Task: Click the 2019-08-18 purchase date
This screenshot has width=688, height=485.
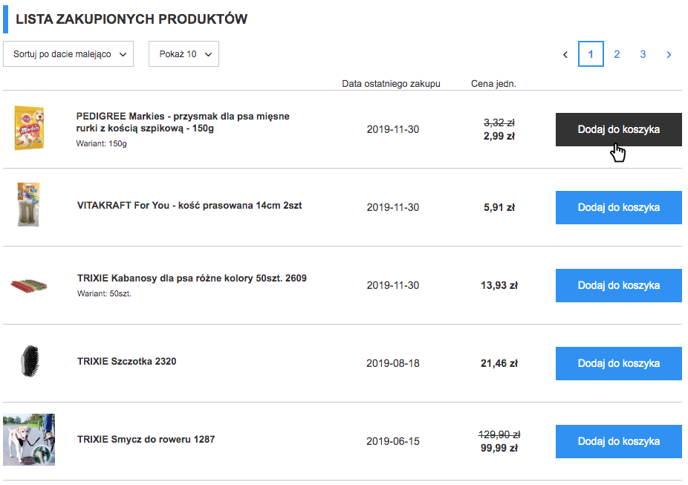Action: pos(393,363)
